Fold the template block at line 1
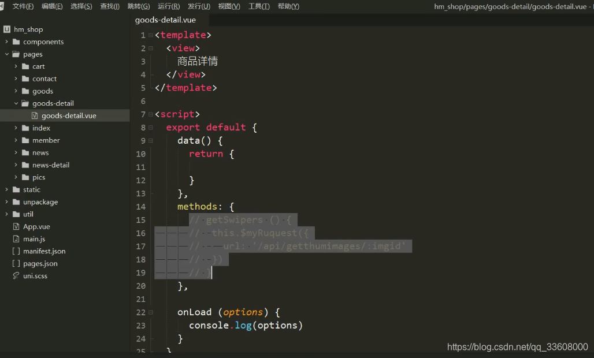594x358 pixels. click(151, 35)
